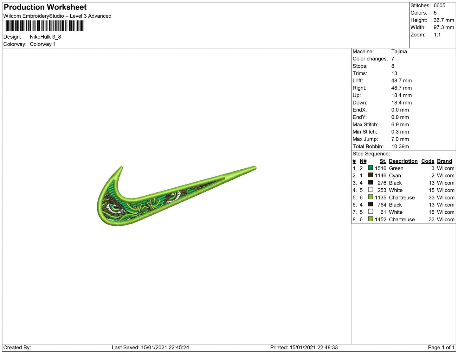
Task: Click the "Printed: 15/01/2021 22:48:33" footer text
Action: 304,347
